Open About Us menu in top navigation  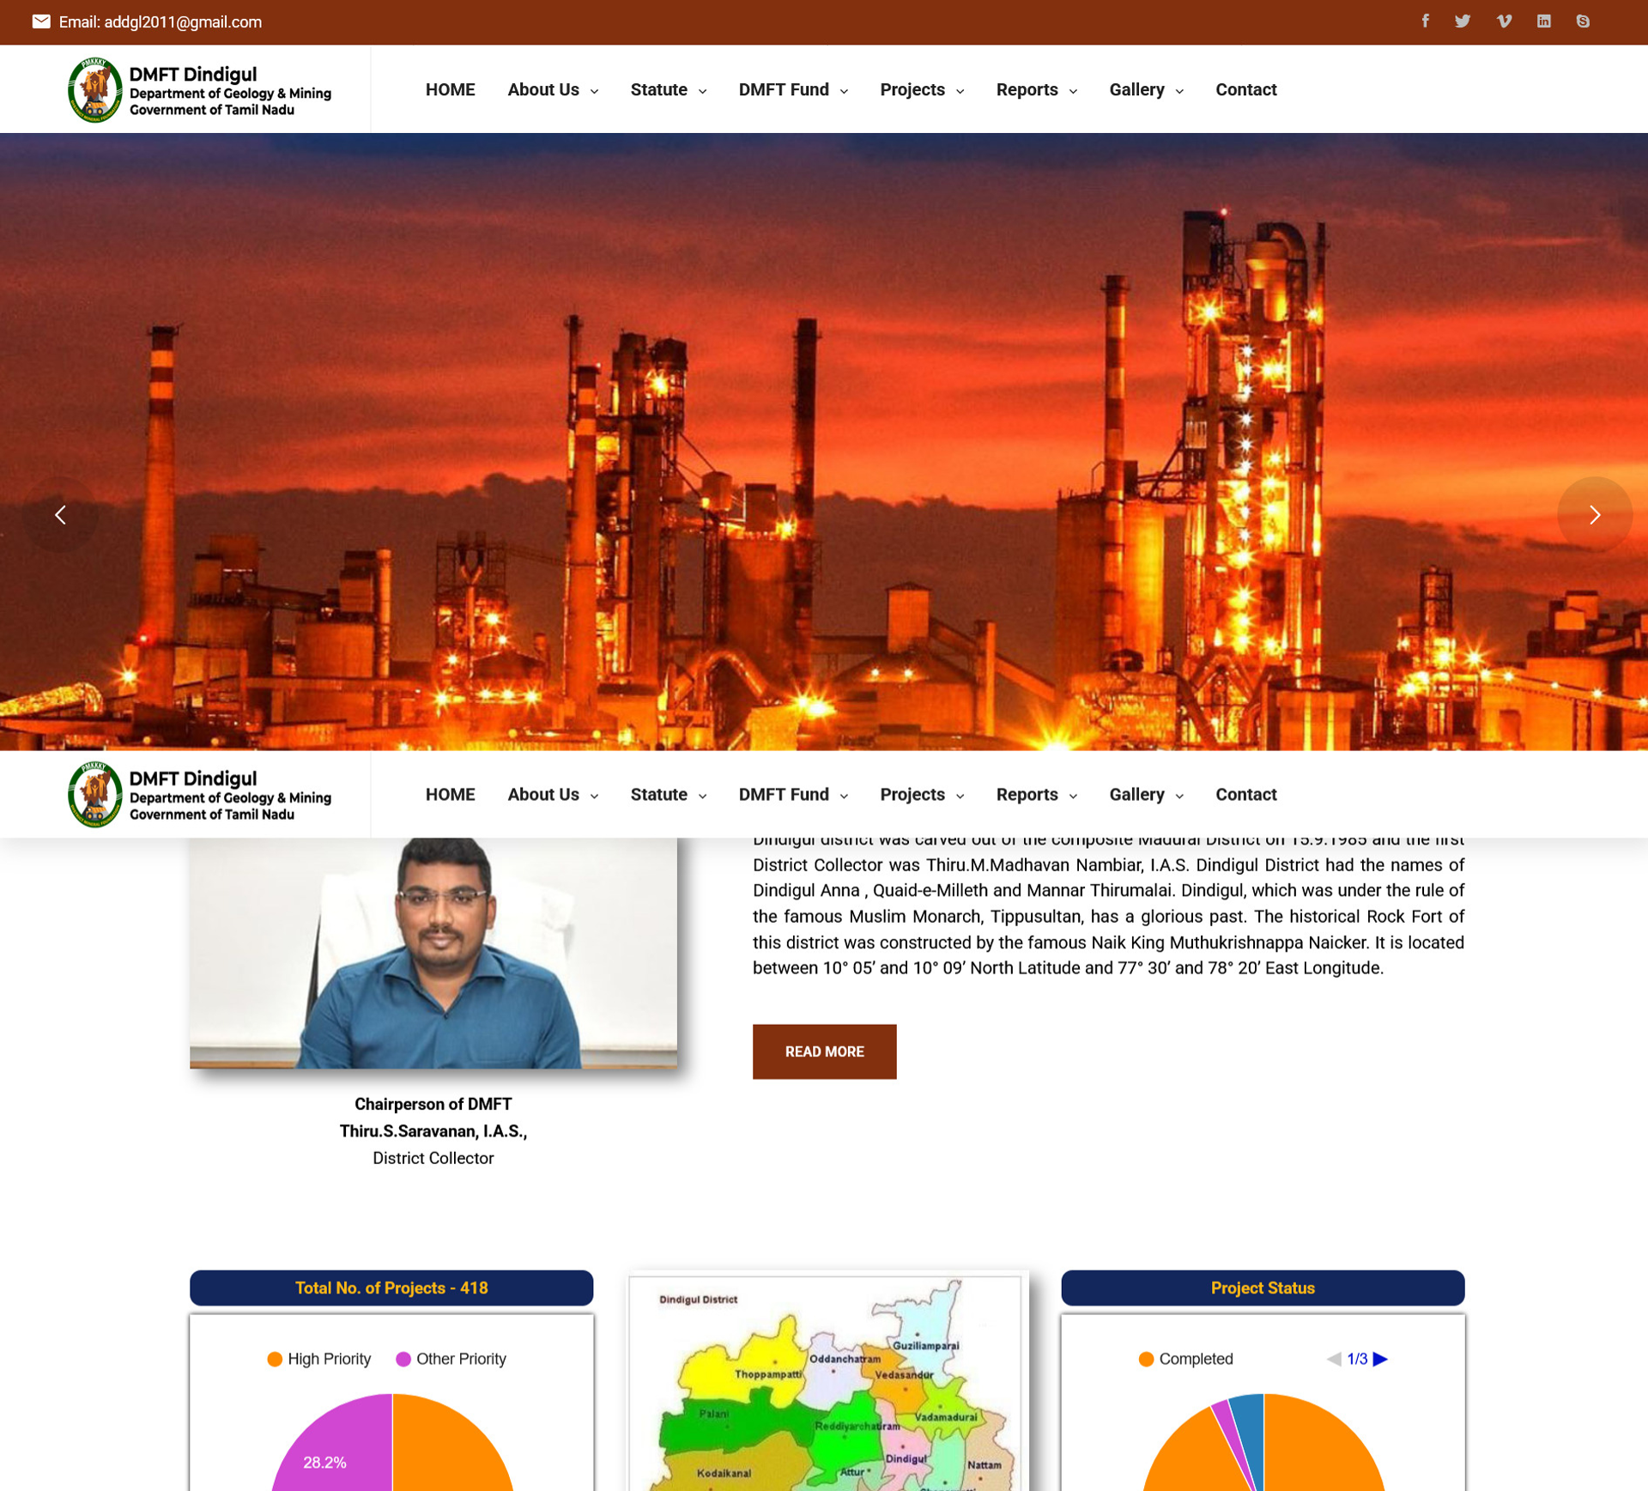tap(543, 90)
